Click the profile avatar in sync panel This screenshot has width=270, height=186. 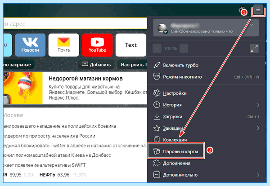coord(162,28)
